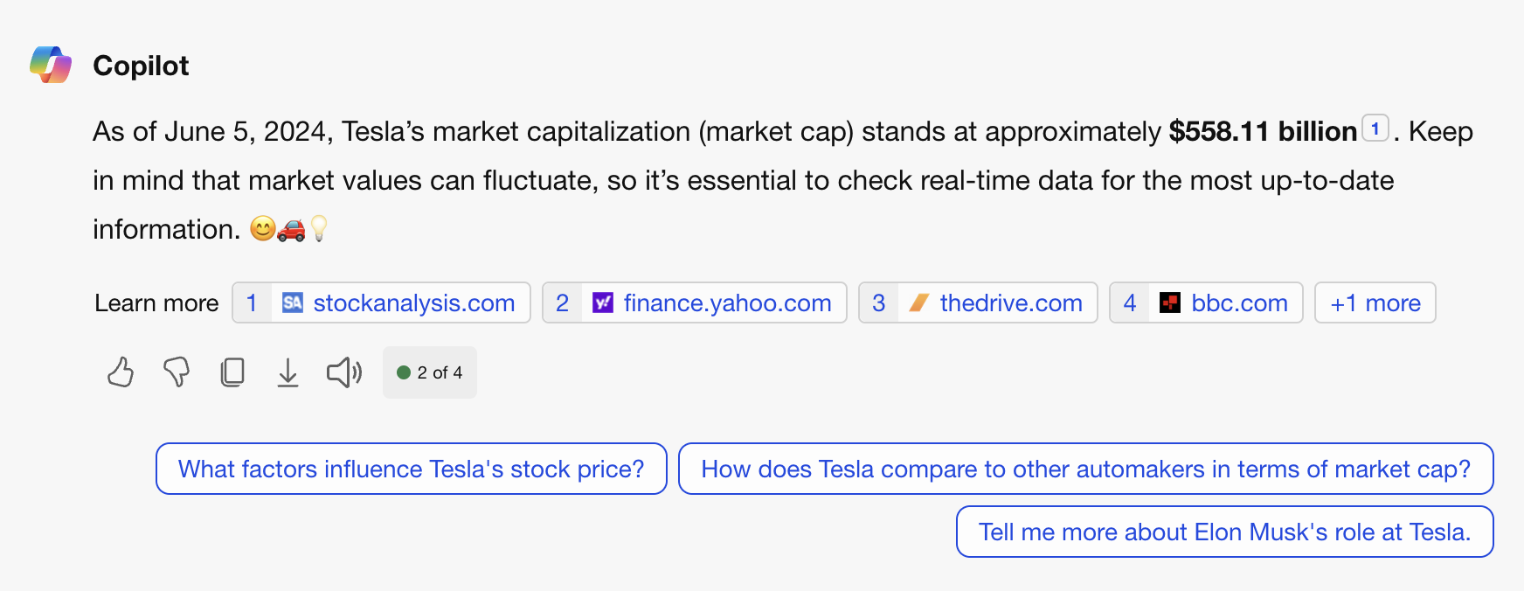Click the 'Copilot' name heading
The height and width of the screenshot is (591, 1524).
(x=141, y=66)
